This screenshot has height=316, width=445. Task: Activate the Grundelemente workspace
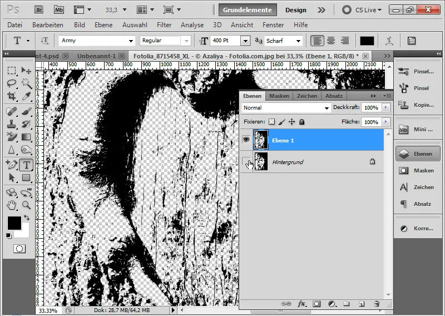coord(248,10)
